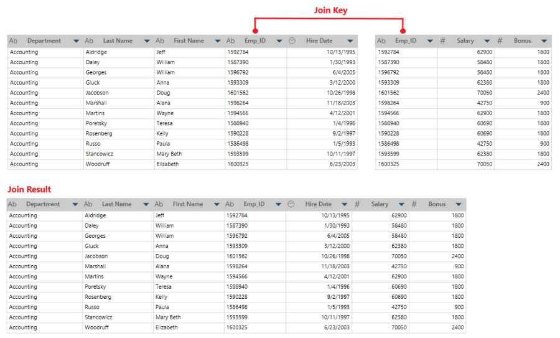Click the Ab type icon beside Department in the top-left table
This screenshot has width=560, height=338.
13,41
